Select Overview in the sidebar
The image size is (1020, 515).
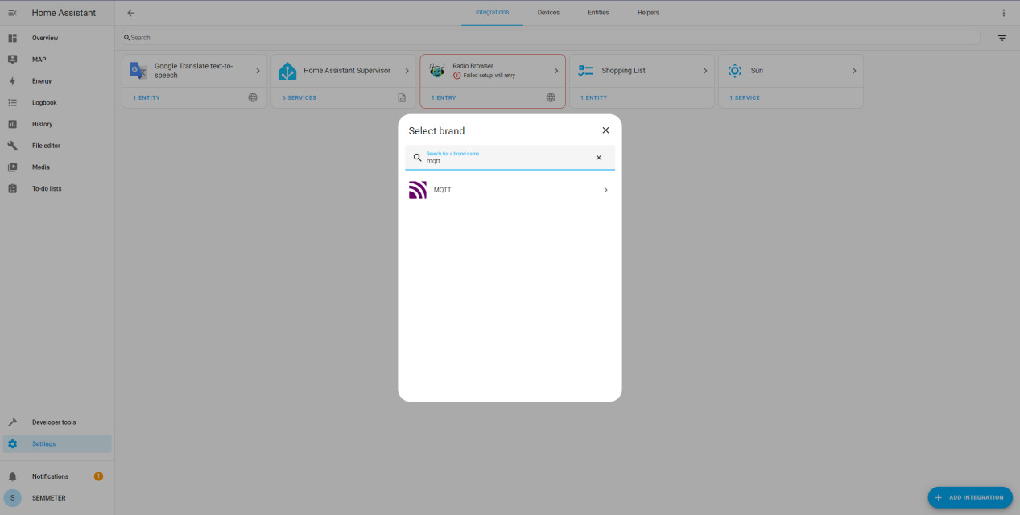pyautogui.click(x=56, y=38)
